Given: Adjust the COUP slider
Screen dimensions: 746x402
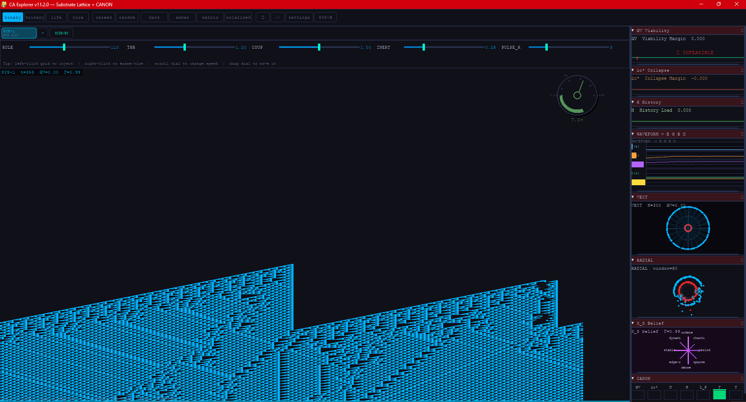Looking at the screenshot, I should click(319, 47).
